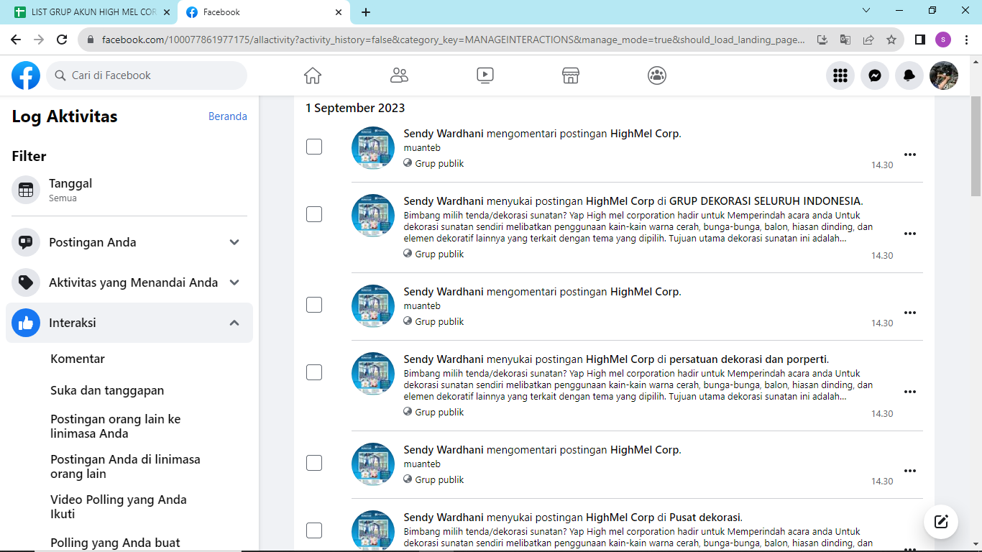Click the share page icon in address bar
This screenshot has width=982, height=552.
point(868,40)
